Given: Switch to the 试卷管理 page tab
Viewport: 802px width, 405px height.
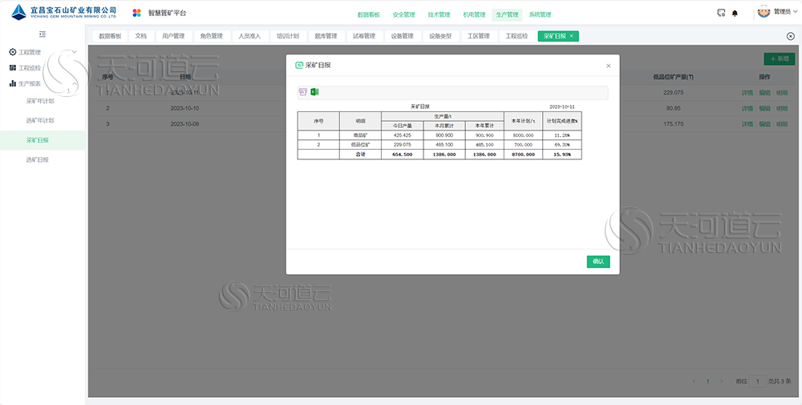Looking at the screenshot, I should point(364,36).
